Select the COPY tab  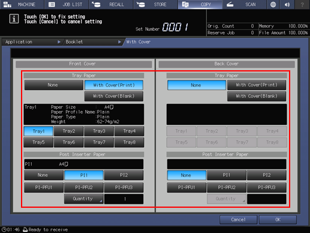(200, 4)
